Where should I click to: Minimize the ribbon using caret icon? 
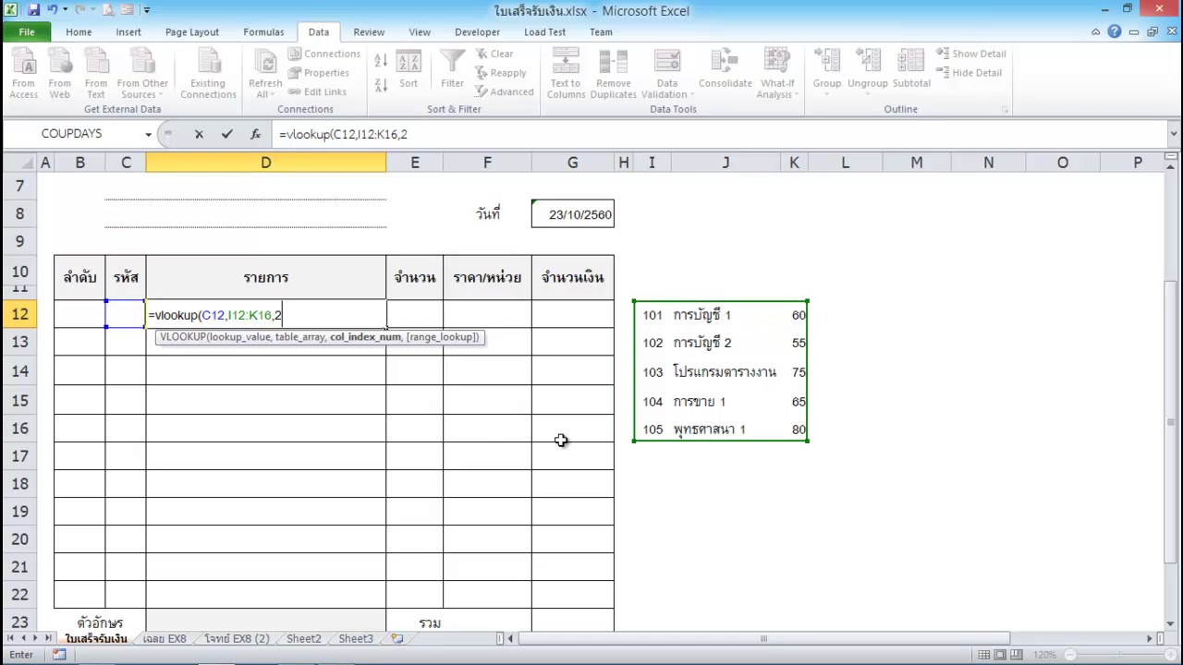tap(1095, 31)
